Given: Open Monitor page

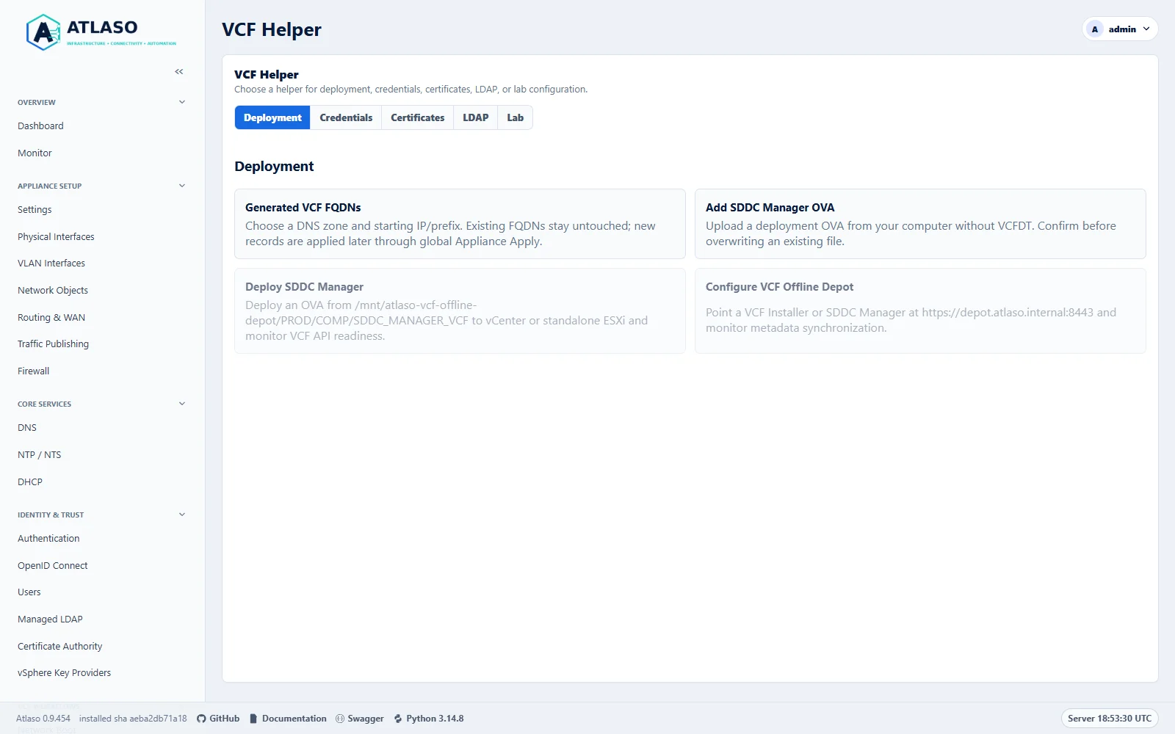Looking at the screenshot, I should tap(35, 153).
